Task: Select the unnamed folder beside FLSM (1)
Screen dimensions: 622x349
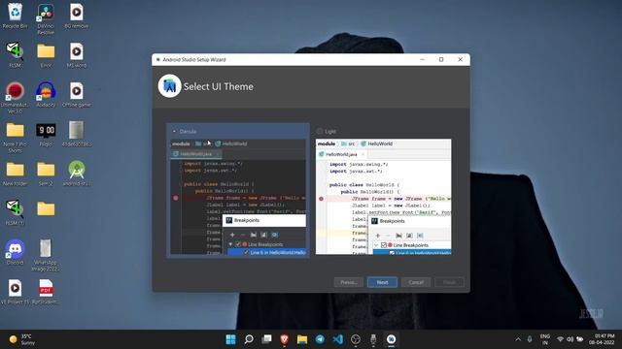Action: click(46, 209)
